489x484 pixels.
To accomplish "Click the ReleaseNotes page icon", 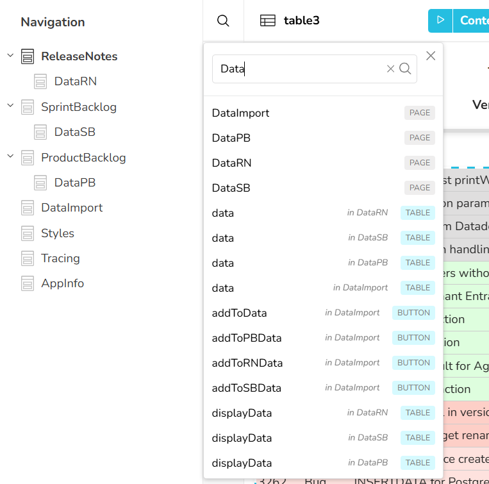I will pos(28,56).
